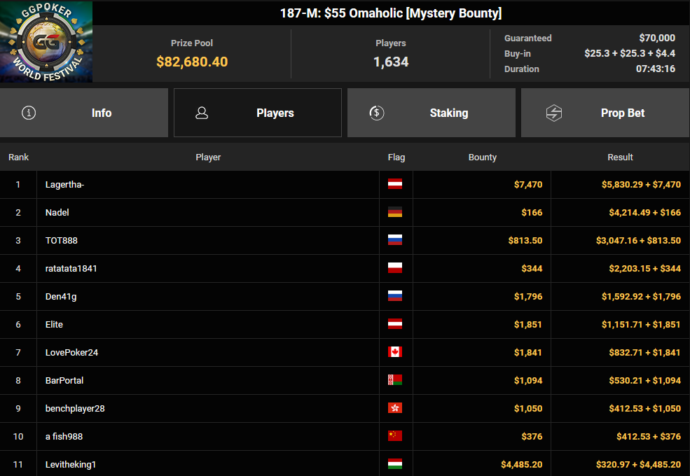Click the $70,000 guaranteed amount
This screenshot has width=690, height=476.
(x=657, y=38)
